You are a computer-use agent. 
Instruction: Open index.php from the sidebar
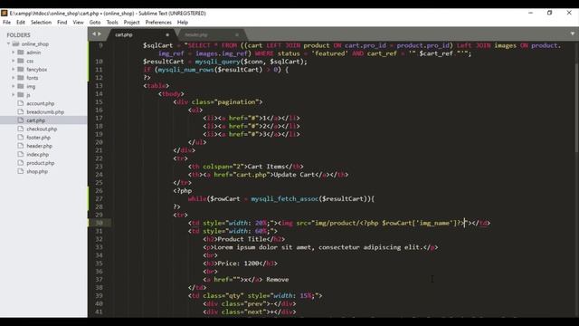(x=38, y=155)
